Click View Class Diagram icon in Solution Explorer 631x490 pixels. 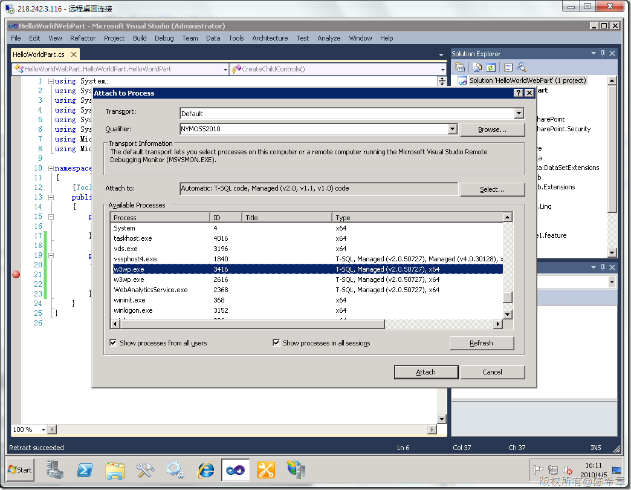coord(522,67)
